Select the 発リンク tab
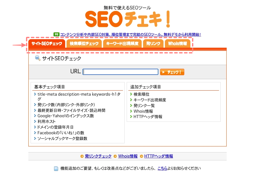 153,43
